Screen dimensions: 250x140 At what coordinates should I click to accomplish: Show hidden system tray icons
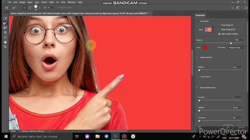pos(200,136)
